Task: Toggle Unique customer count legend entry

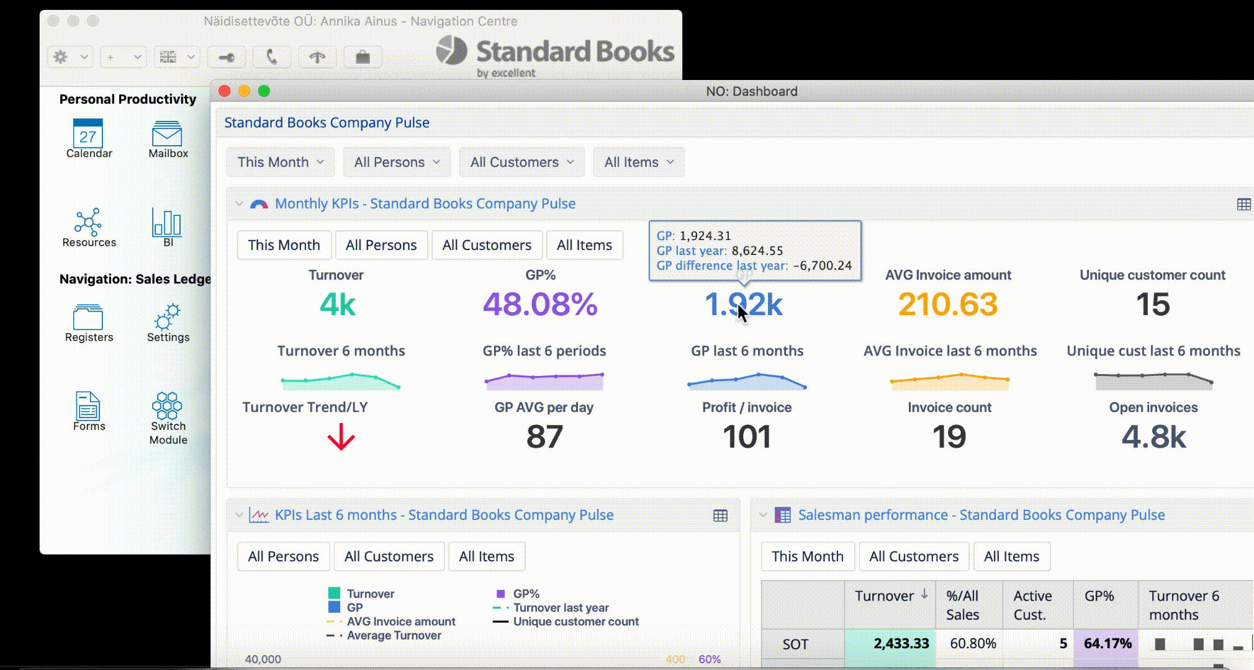Action: click(x=566, y=622)
